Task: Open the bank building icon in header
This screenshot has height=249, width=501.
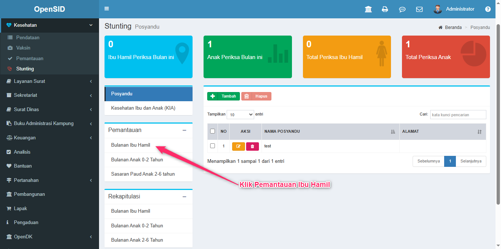Action: coord(368,9)
